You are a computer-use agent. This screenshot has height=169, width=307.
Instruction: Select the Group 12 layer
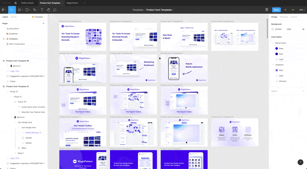click(18, 97)
